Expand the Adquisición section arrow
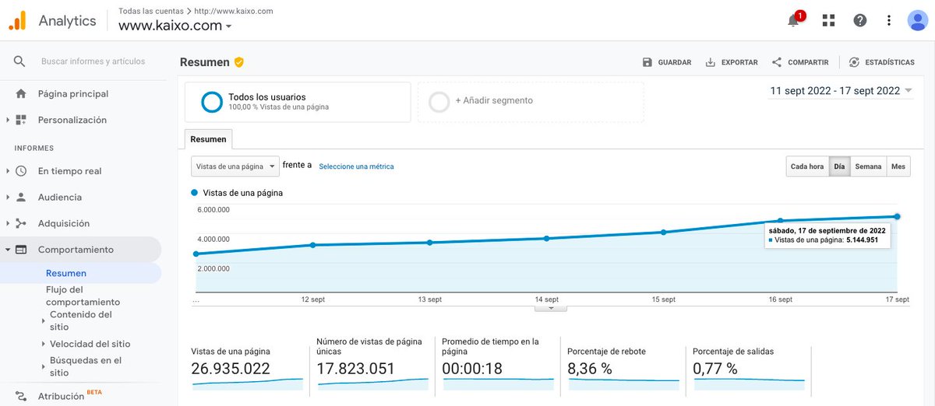The image size is (935, 406). coord(8,224)
